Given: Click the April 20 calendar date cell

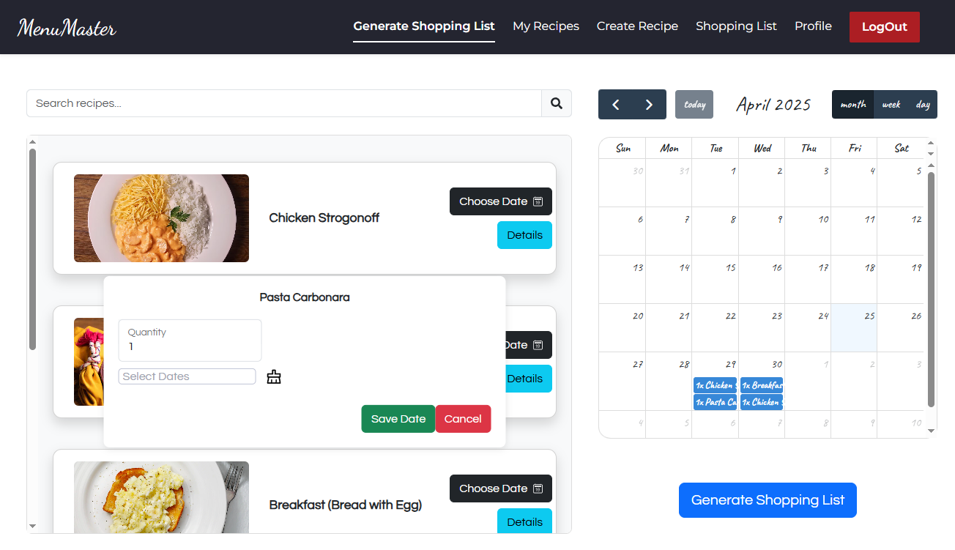Looking at the screenshot, I should point(623,328).
